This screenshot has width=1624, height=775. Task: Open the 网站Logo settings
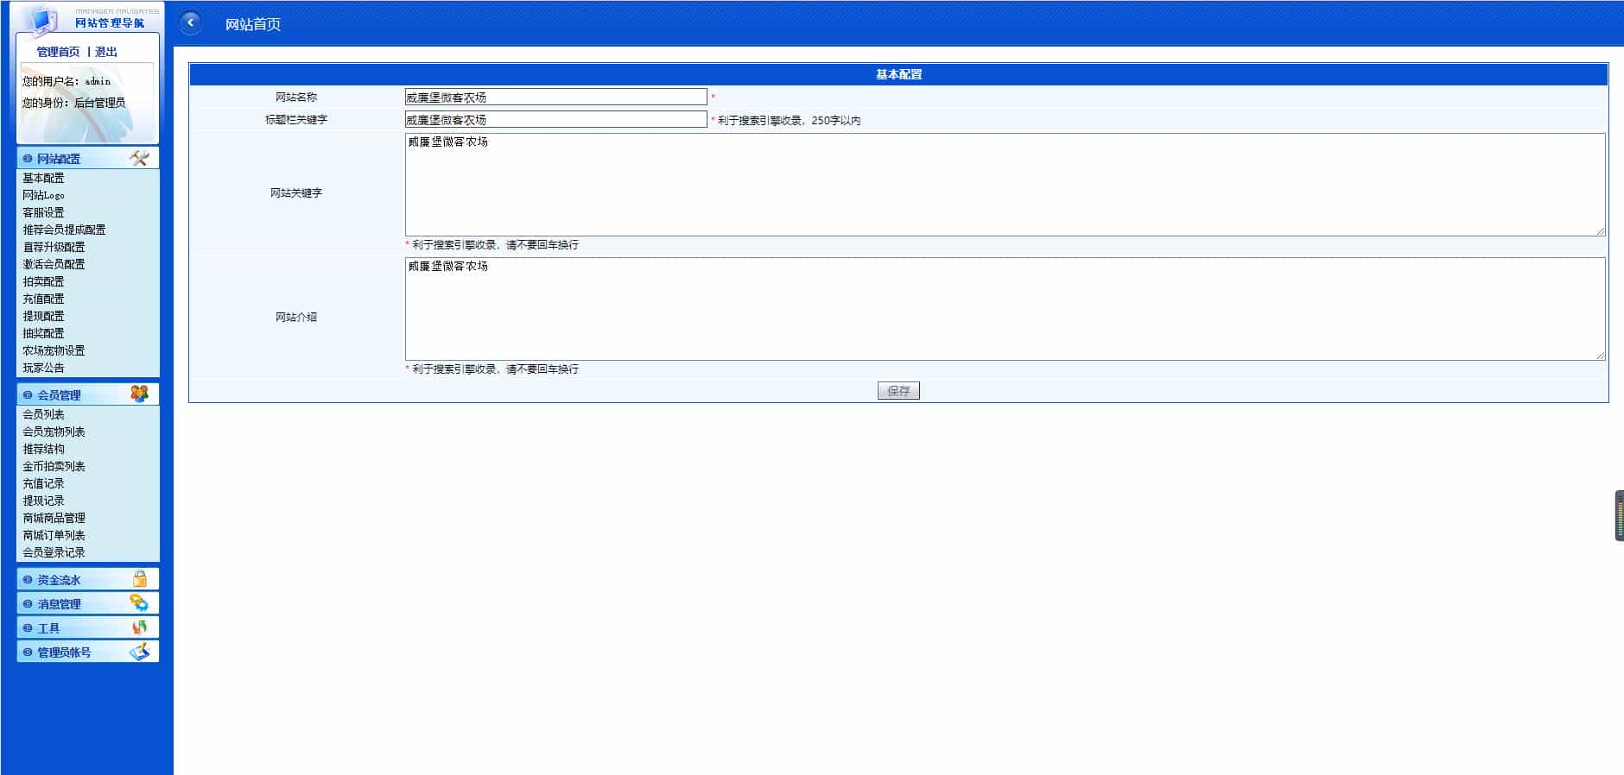[43, 195]
